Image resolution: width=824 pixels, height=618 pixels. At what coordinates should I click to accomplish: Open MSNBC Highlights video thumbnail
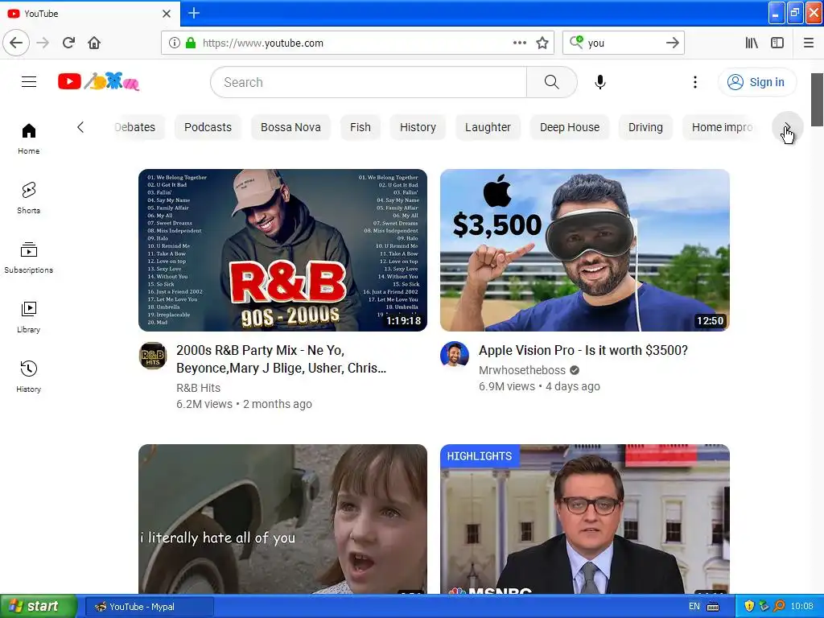pos(585,519)
